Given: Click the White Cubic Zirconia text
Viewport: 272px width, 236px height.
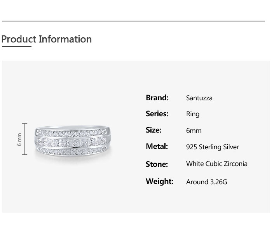Looking at the screenshot, I should (x=216, y=164).
